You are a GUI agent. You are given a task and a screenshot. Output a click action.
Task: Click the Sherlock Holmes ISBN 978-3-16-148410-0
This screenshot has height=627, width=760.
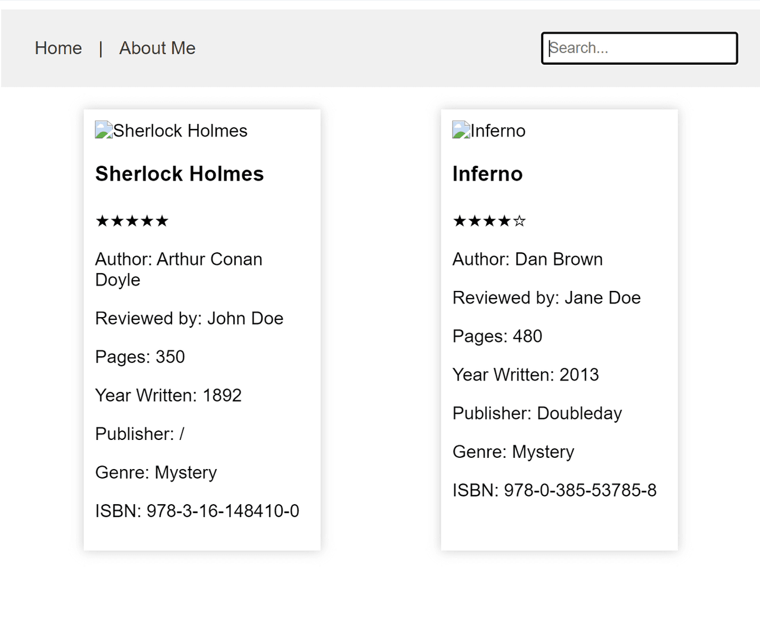197,511
